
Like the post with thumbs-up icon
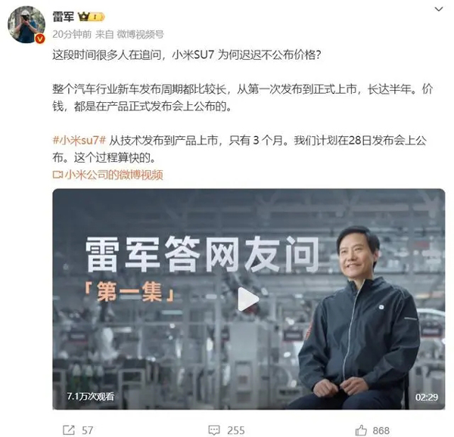tap(361, 430)
